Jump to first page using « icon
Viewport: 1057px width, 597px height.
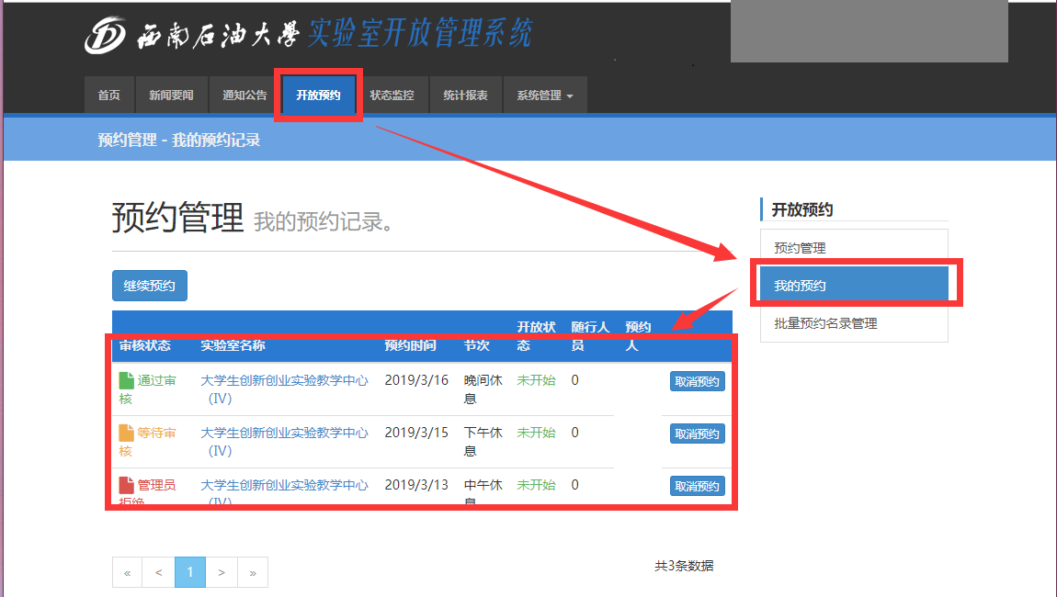tap(127, 571)
